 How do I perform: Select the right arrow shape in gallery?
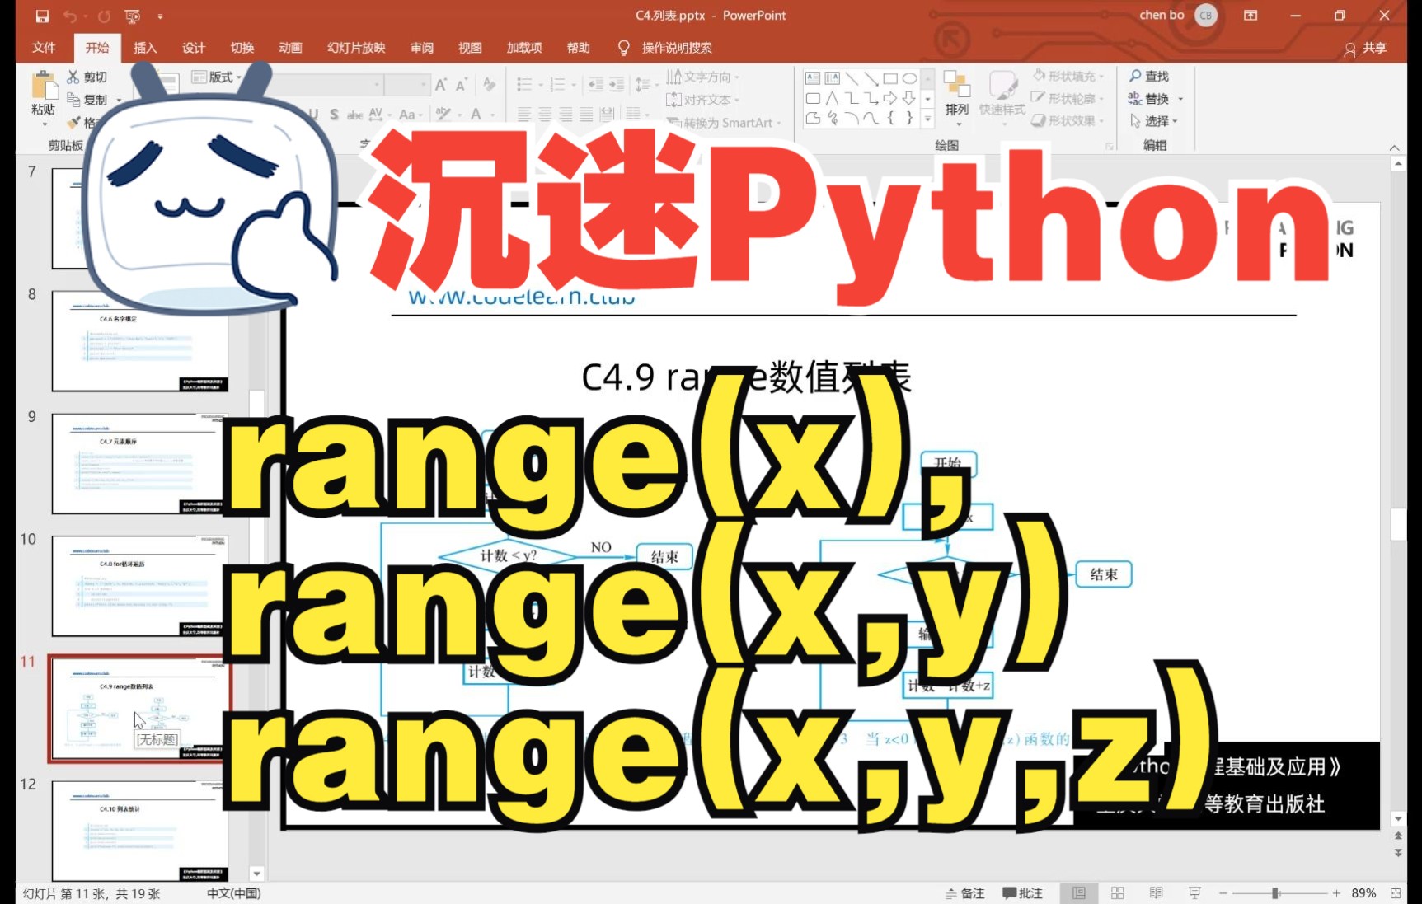pos(890,98)
